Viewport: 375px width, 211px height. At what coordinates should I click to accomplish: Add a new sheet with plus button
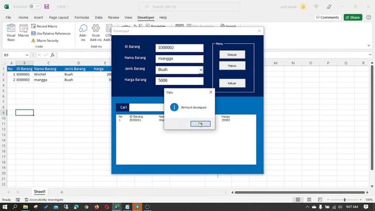tap(62, 192)
